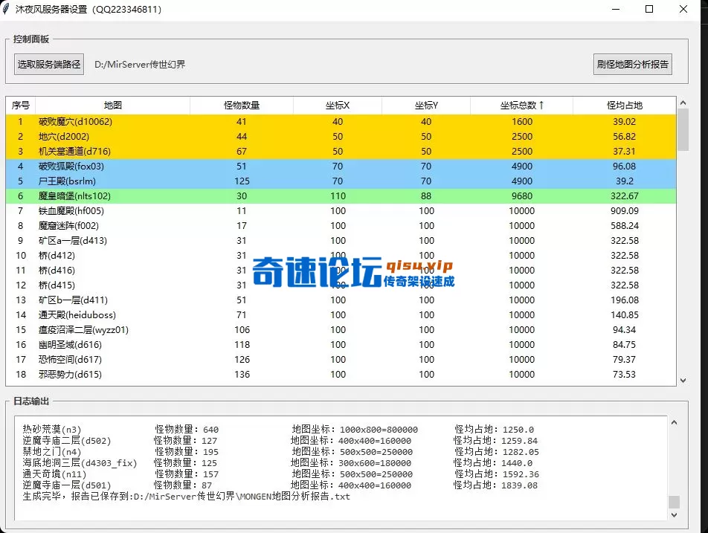Click the 坐标Y column header
This screenshot has width=708, height=533.
tap(426, 106)
